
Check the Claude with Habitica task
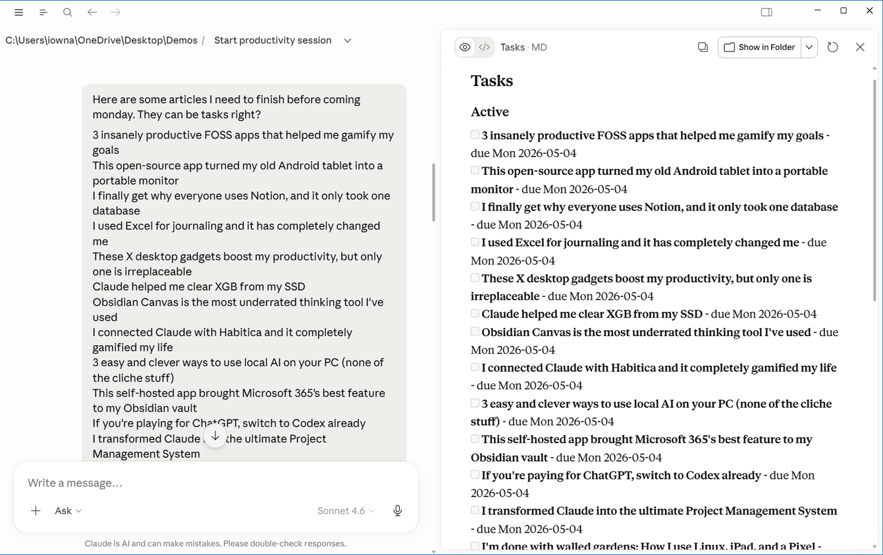[475, 368]
